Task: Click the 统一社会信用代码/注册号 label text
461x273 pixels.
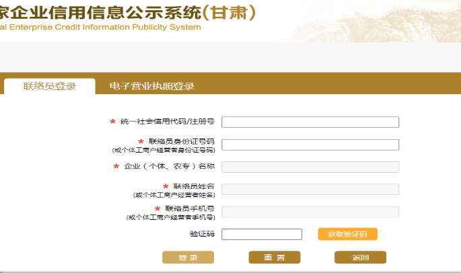Action: click(167, 122)
